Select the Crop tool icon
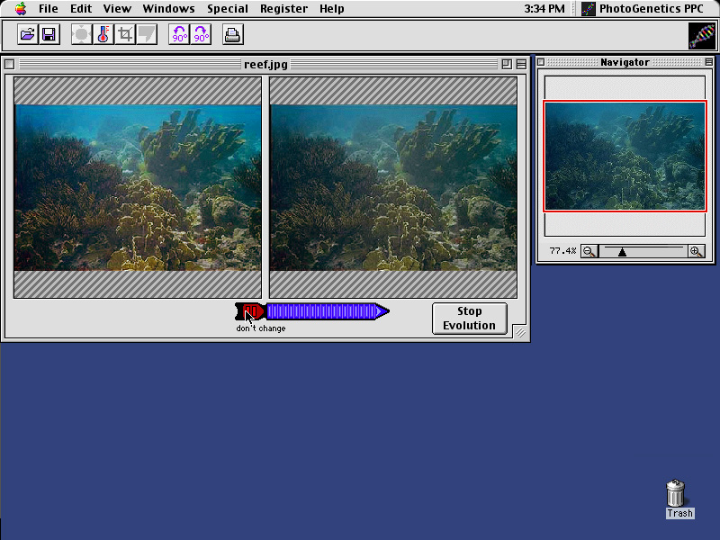 [x=125, y=35]
